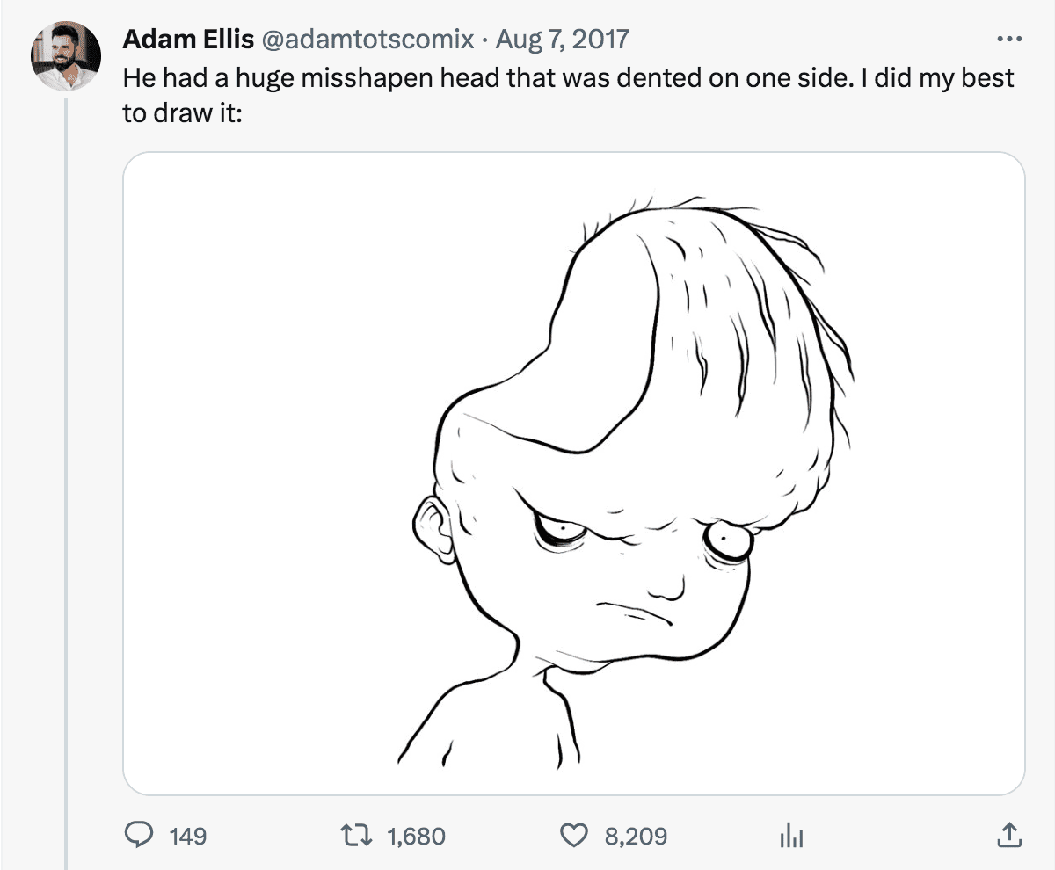Click the frowning mouth in the drawing
This screenshot has height=870, width=1055.
coord(633,609)
